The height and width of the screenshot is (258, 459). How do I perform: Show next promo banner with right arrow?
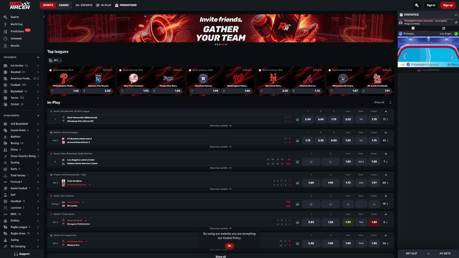click(x=390, y=28)
